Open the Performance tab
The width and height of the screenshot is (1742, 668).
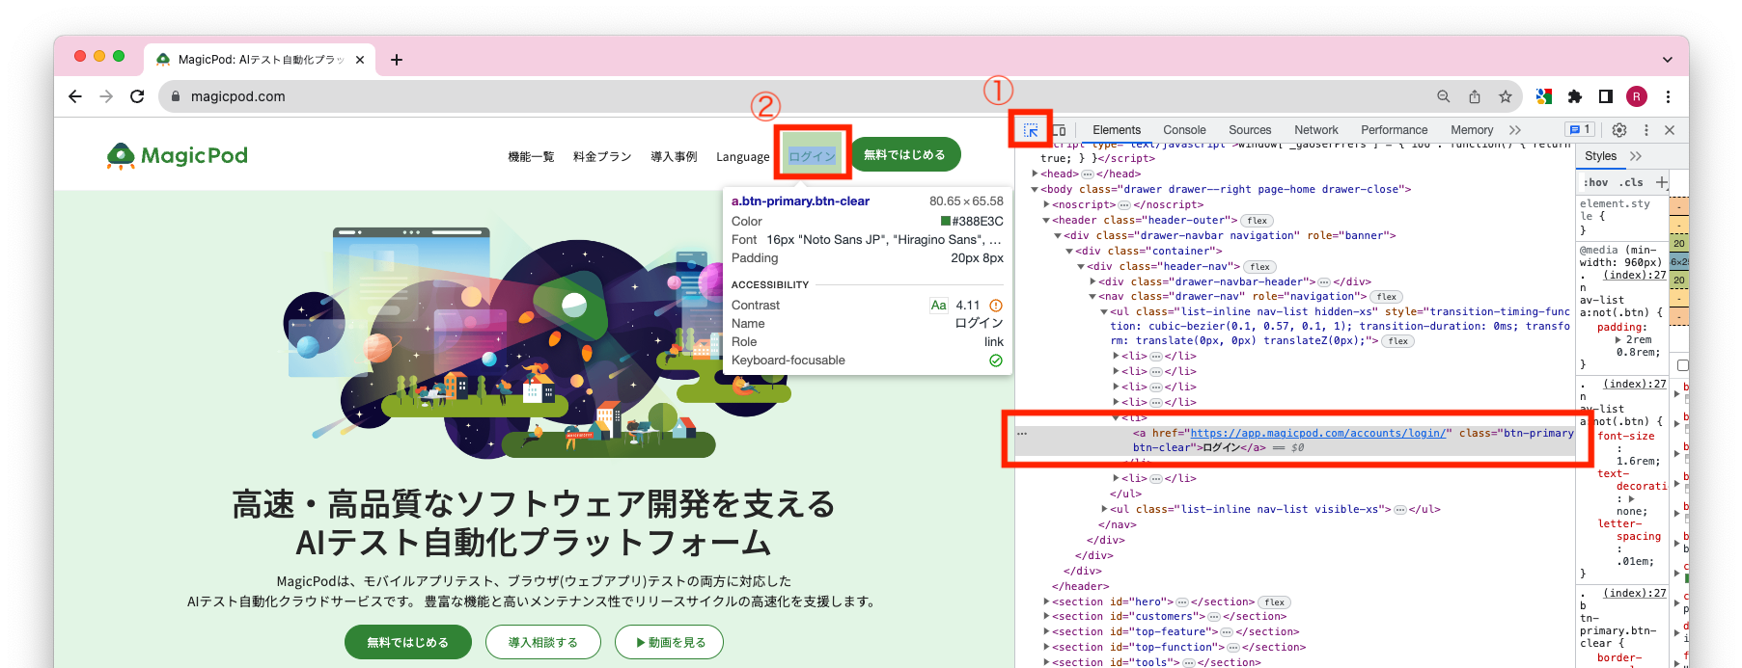[1395, 130]
